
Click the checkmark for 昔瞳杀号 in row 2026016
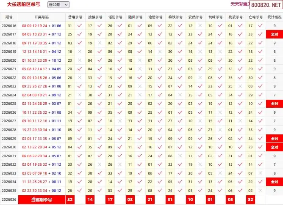coord(80,26)
